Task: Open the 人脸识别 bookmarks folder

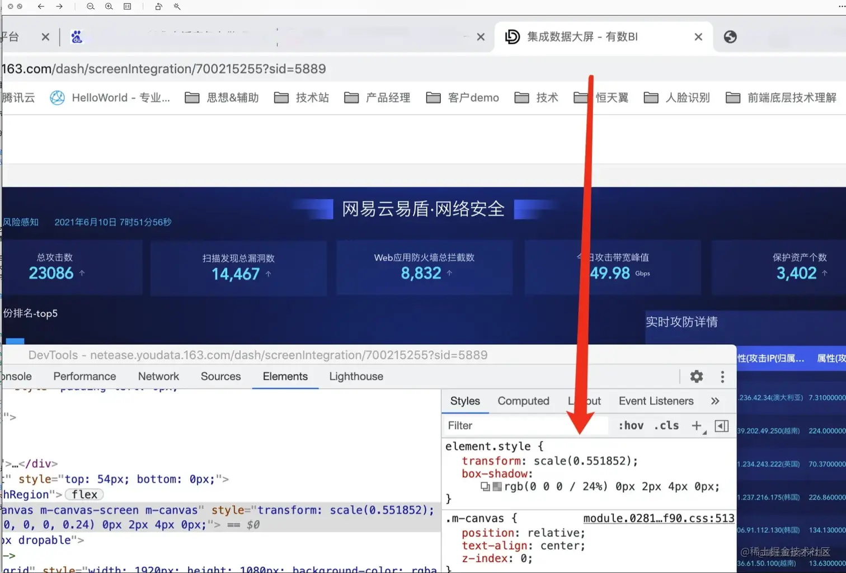Action: pos(676,98)
